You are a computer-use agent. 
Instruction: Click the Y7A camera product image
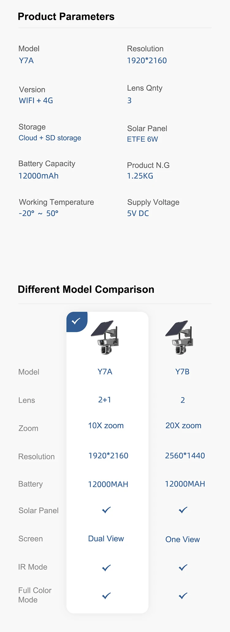pyautogui.click(x=105, y=338)
